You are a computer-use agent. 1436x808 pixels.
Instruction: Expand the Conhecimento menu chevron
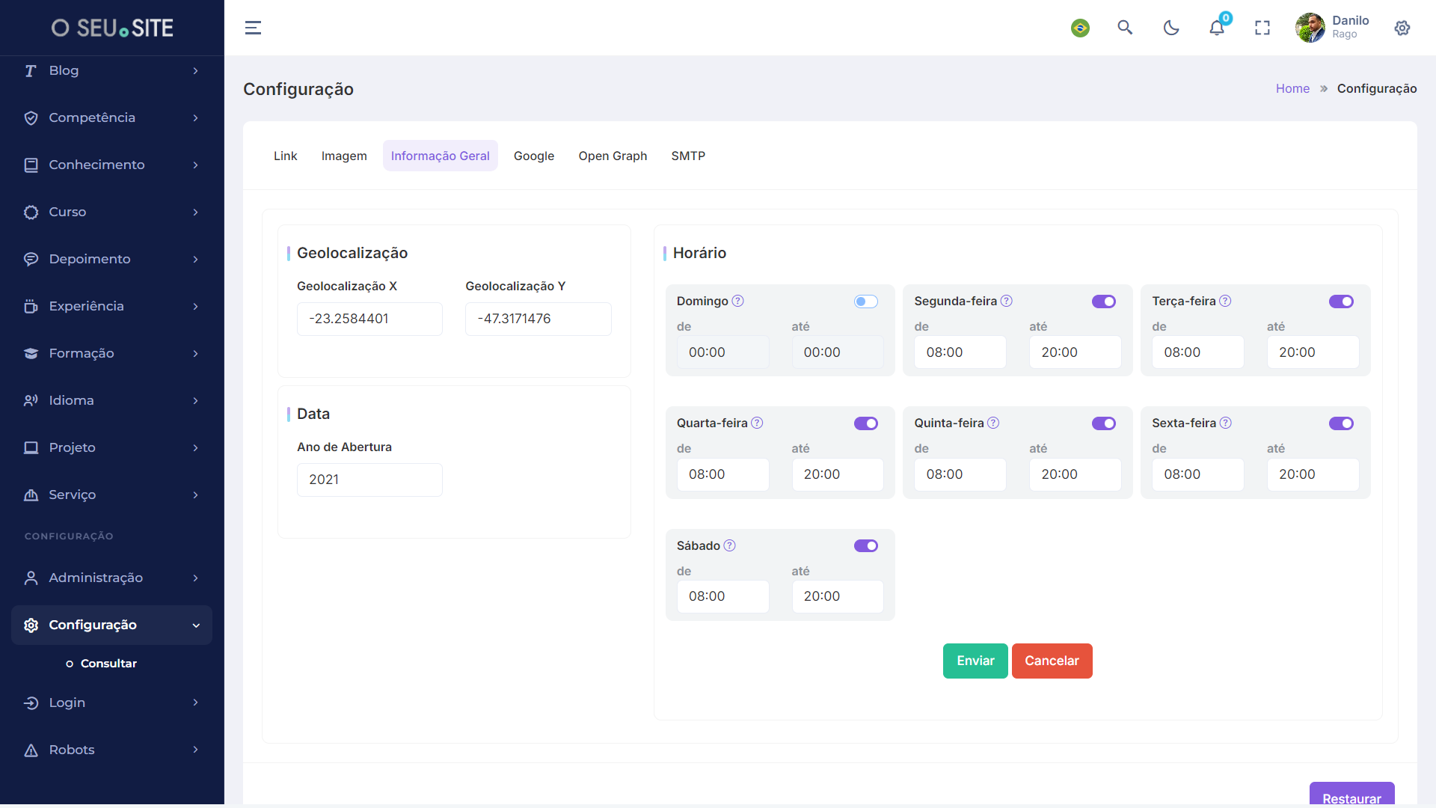coord(195,165)
